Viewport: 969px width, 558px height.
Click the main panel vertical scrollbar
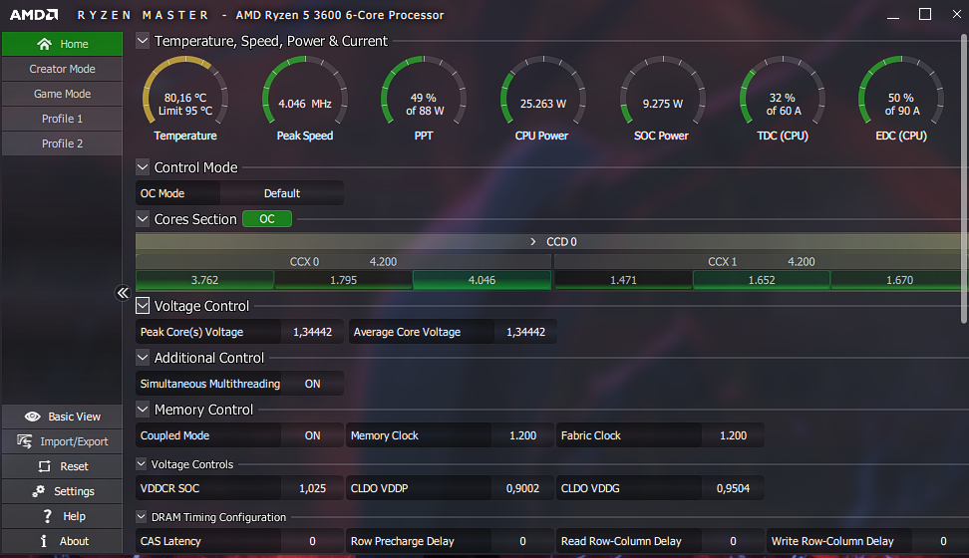(x=964, y=178)
